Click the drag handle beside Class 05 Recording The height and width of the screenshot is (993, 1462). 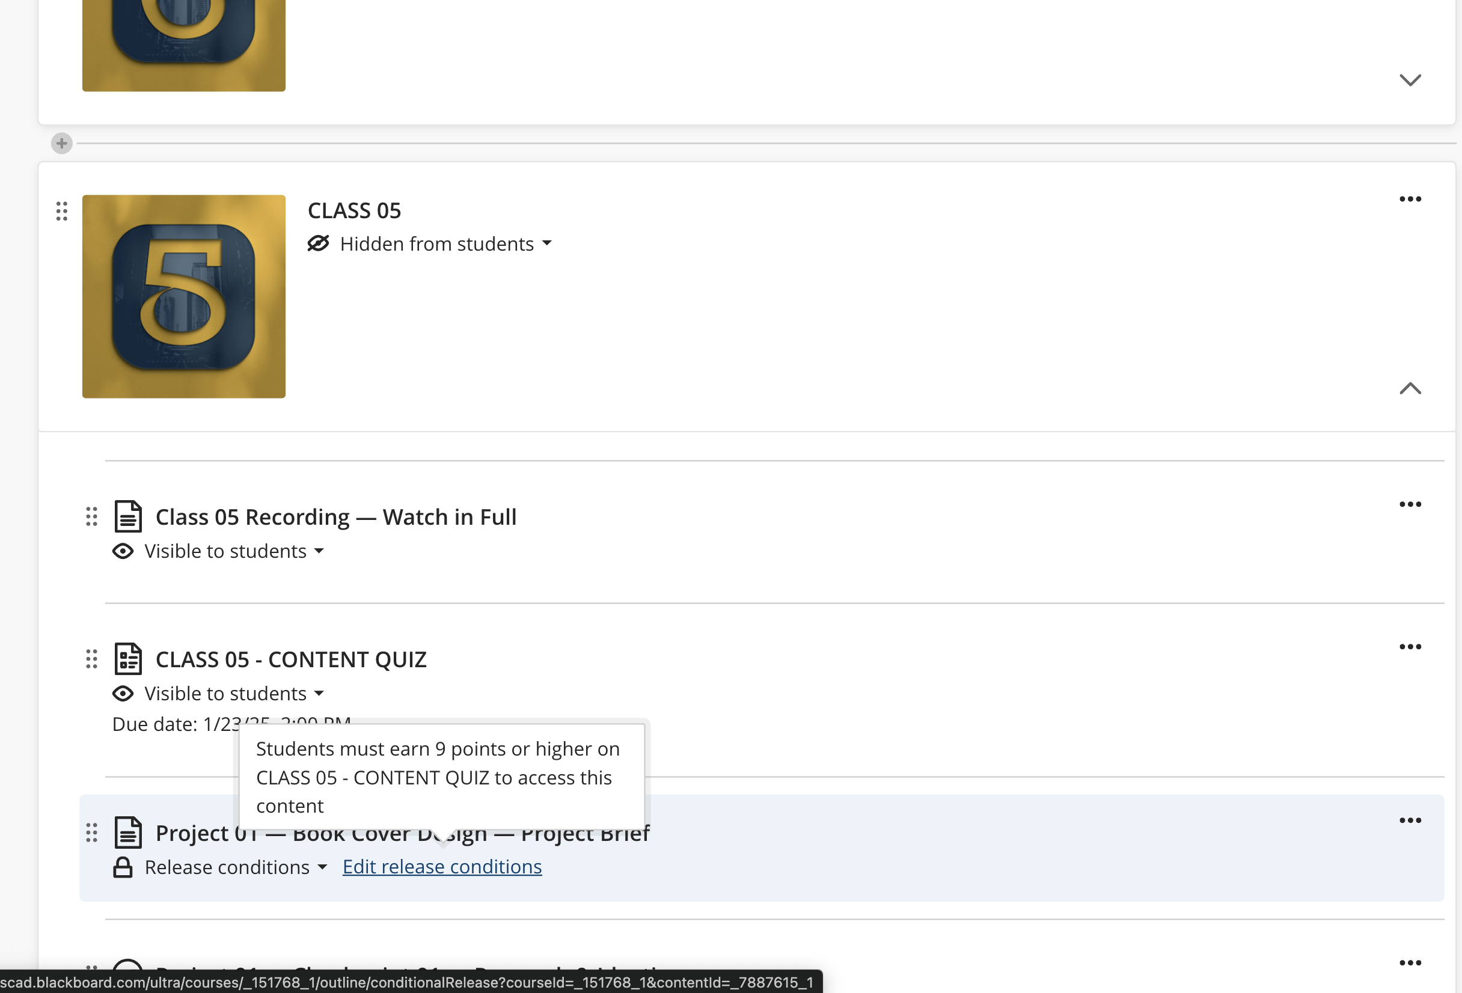point(92,517)
